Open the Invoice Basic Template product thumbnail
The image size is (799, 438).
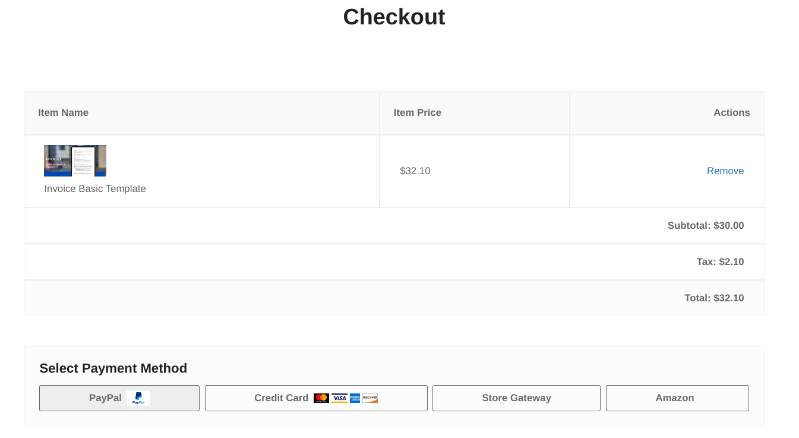click(x=75, y=160)
